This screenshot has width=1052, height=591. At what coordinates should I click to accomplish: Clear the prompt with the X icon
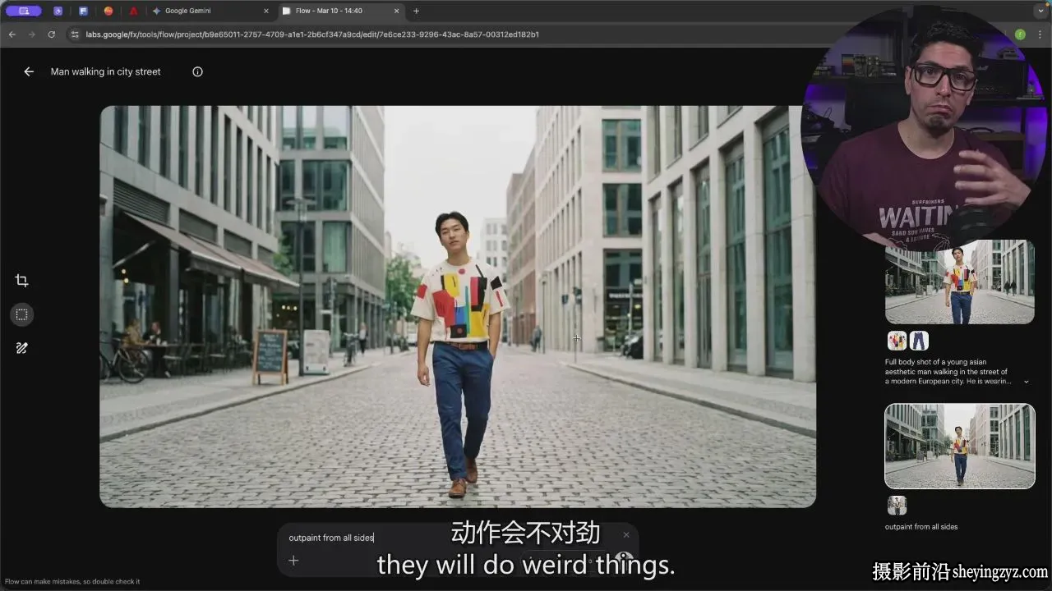(x=626, y=535)
